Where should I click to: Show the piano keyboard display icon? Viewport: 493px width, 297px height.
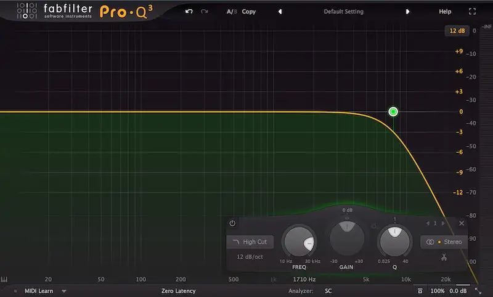pos(5,279)
